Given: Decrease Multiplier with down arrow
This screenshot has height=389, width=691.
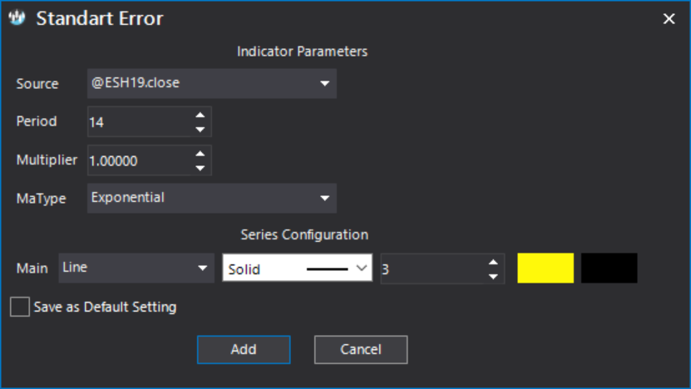Looking at the screenshot, I should pyautogui.click(x=200, y=168).
